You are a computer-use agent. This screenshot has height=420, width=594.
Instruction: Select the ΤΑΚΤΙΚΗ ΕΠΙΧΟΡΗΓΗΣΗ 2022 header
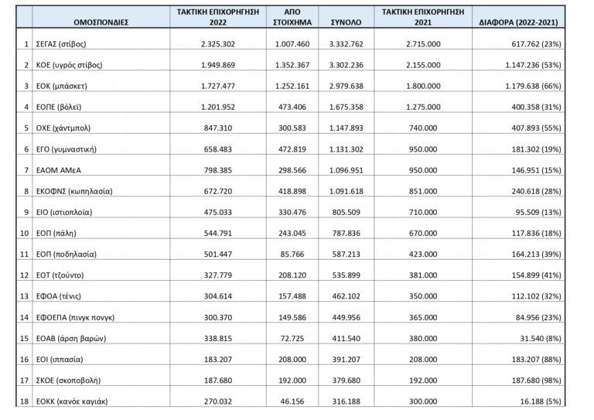[217, 18]
